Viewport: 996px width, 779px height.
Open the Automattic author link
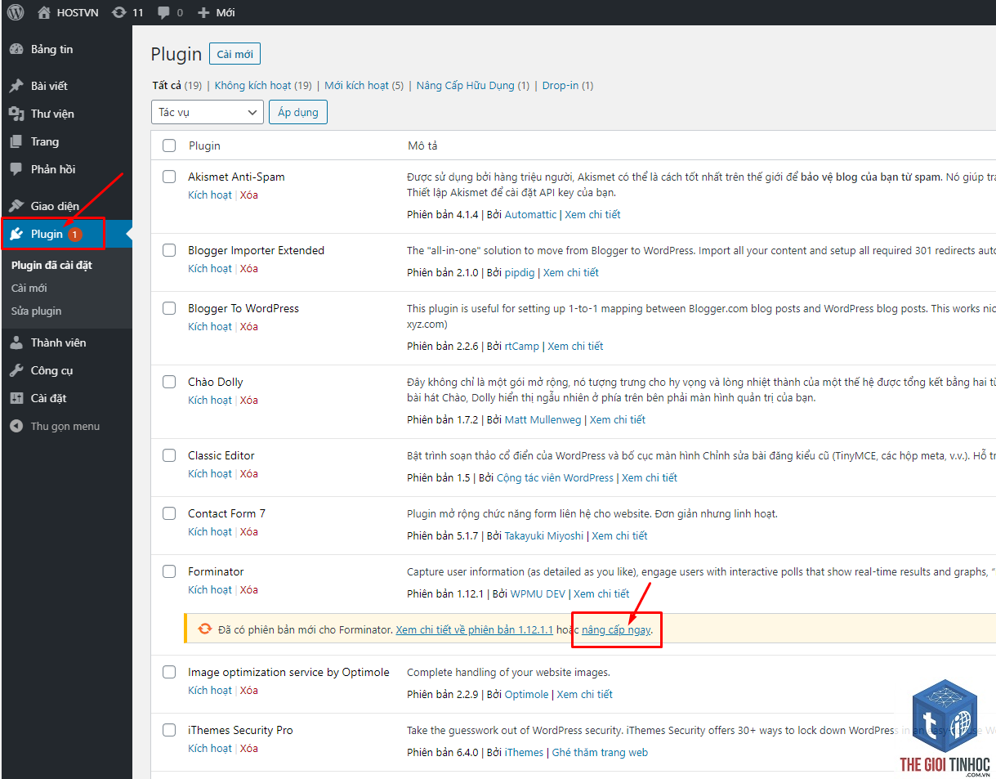coord(530,214)
